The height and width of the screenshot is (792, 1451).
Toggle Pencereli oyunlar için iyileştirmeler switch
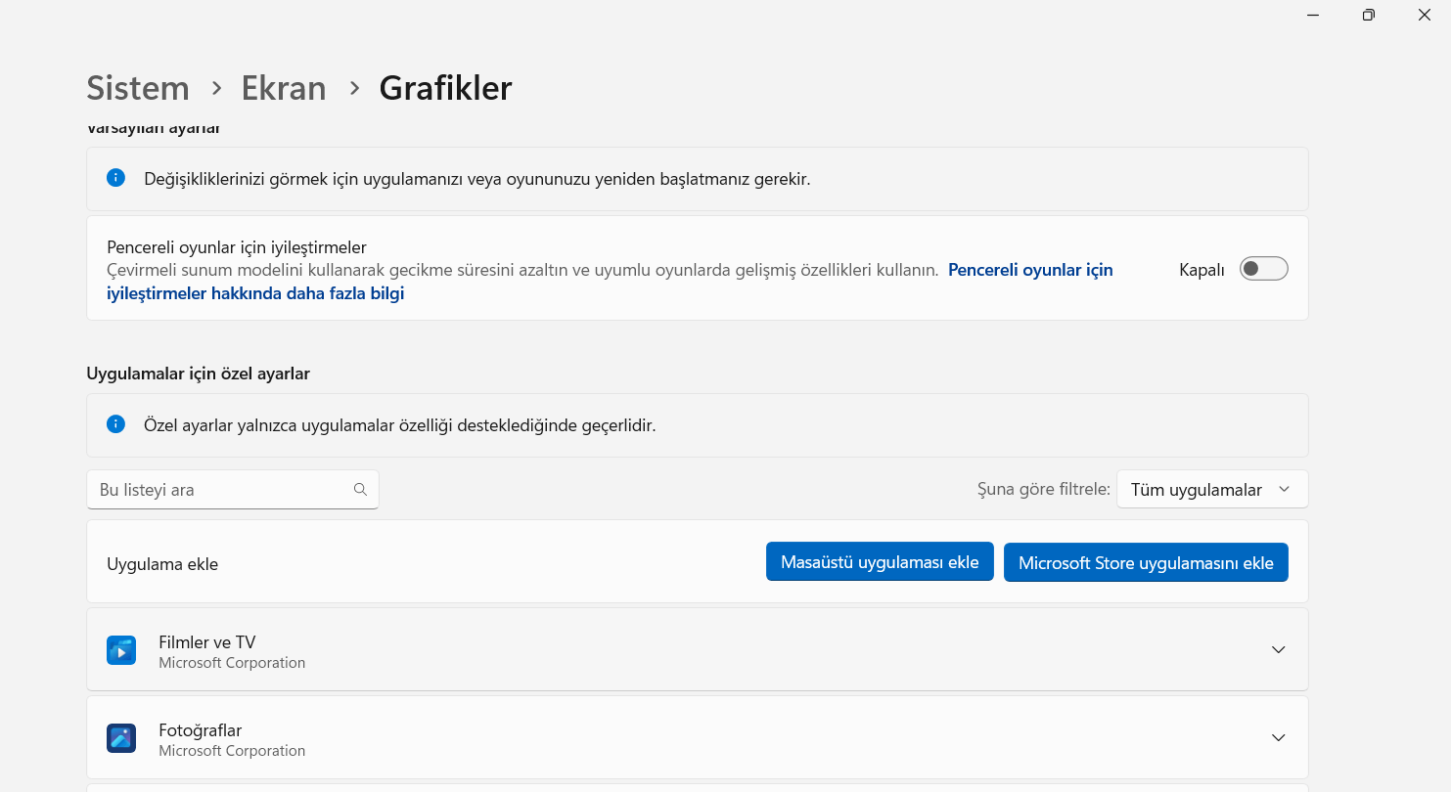coord(1263,269)
